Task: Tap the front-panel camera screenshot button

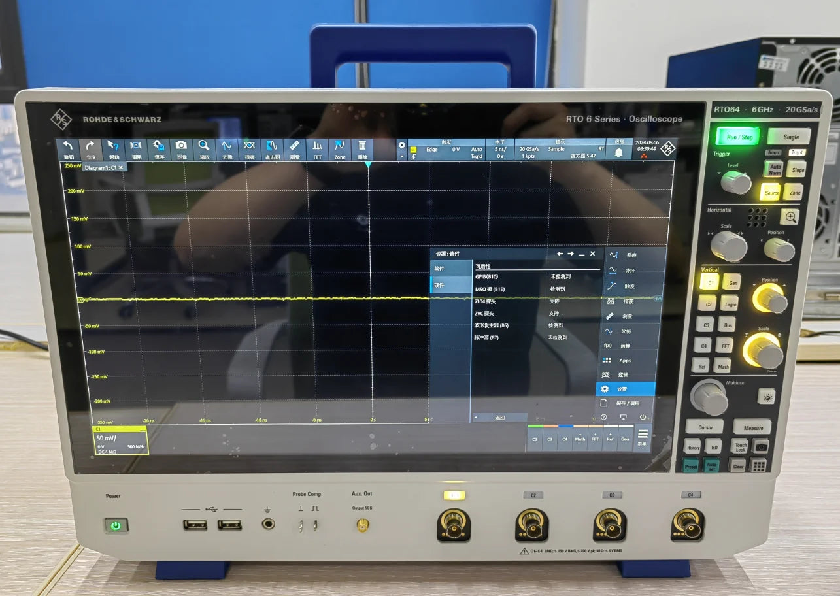Action: (x=760, y=447)
